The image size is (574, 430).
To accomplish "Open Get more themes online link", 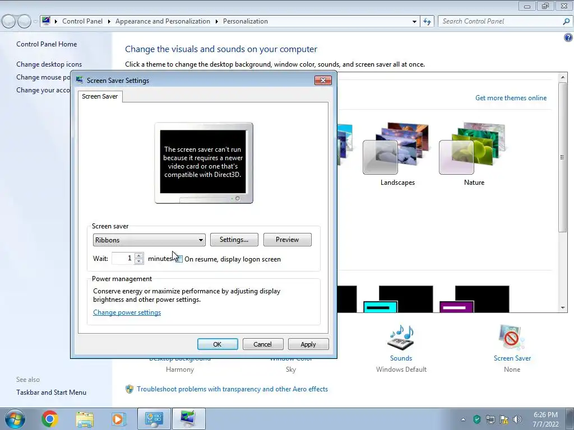I will coord(511,98).
